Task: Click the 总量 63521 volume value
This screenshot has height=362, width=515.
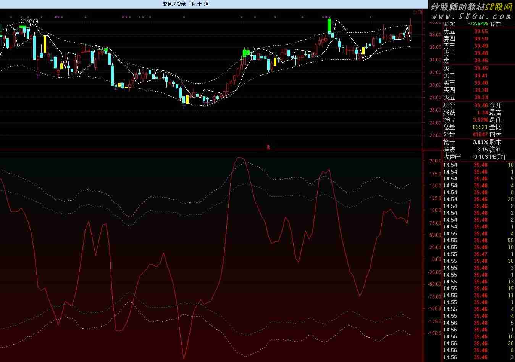Action: pos(480,127)
